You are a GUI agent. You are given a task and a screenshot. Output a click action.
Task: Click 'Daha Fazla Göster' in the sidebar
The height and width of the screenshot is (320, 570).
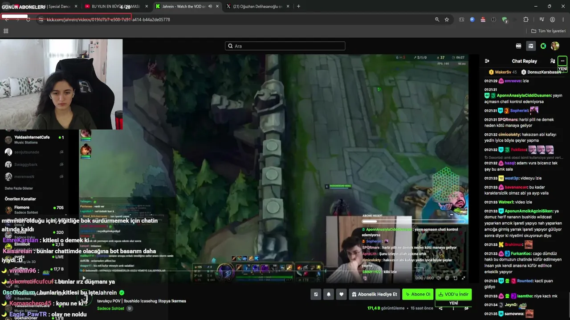[19, 188]
